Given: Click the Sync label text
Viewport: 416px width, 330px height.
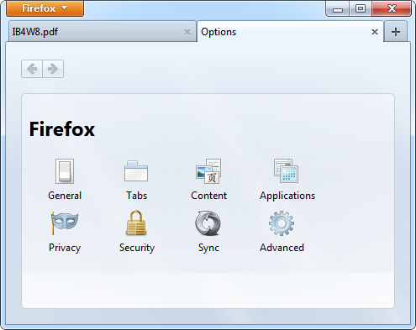Looking at the screenshot, I should coord(208,248).
